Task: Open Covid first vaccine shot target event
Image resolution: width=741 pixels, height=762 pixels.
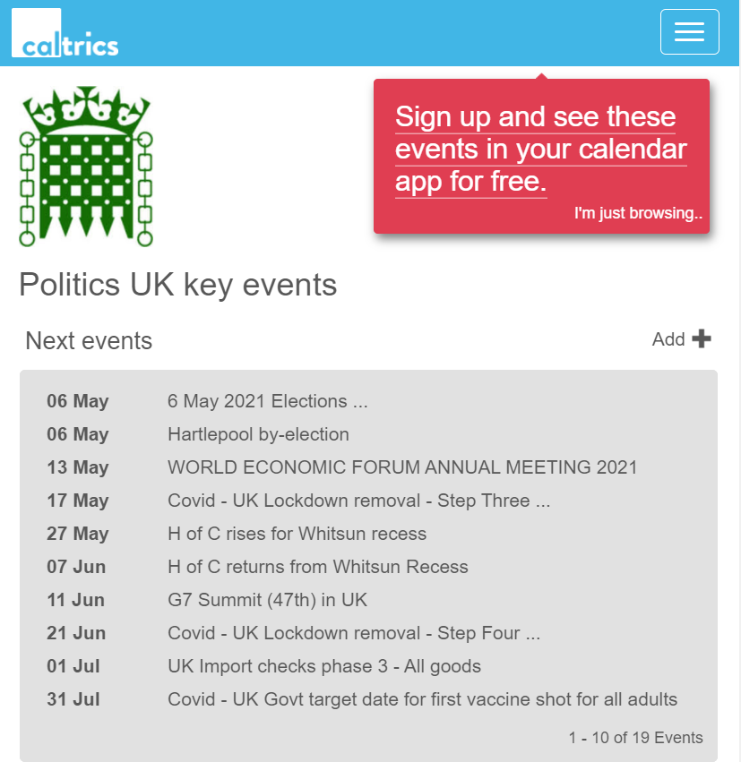Action: coord(422,699)
